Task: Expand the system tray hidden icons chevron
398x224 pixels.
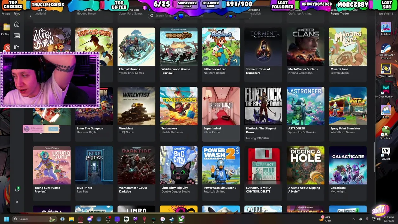Action: 354,219
